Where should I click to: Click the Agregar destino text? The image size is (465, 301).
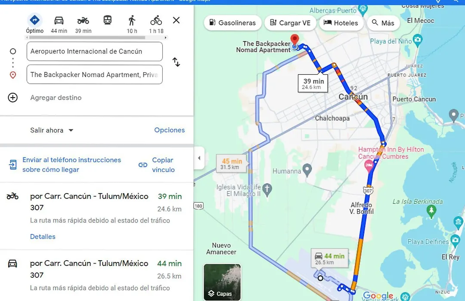pos(56,98)
